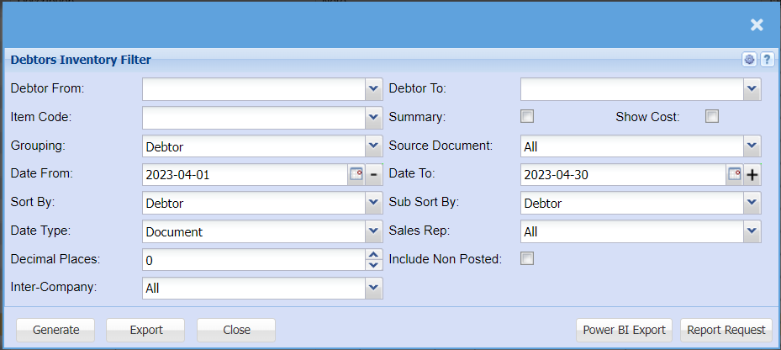Close the dialog with the X icon
Viewport: 781px width, 350px height.
point(757,25)
